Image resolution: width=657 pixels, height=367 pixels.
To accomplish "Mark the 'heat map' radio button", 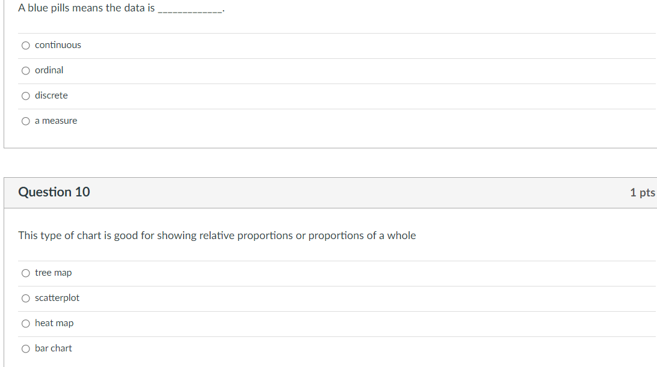I will 25,324.
